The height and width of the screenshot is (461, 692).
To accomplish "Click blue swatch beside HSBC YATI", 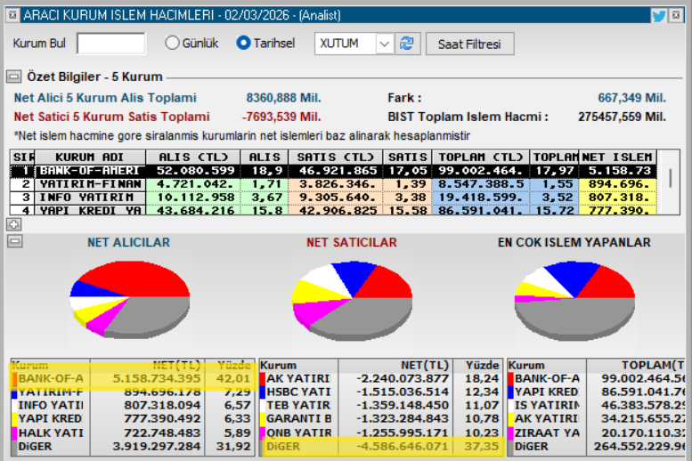I will (263, 392).
